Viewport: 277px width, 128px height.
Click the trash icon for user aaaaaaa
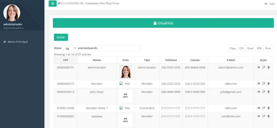[269, 116]
